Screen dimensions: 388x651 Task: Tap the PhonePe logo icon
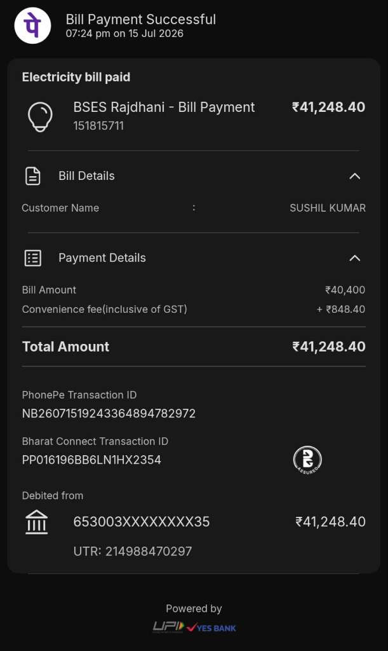point(33,25)
